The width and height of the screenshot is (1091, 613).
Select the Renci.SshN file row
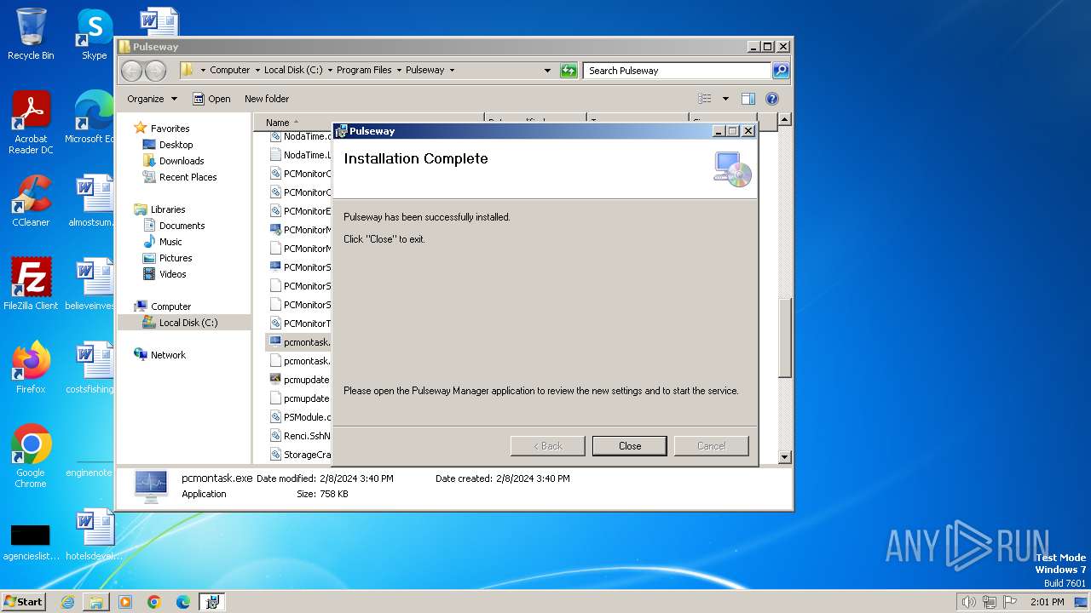tap(300, 436)
